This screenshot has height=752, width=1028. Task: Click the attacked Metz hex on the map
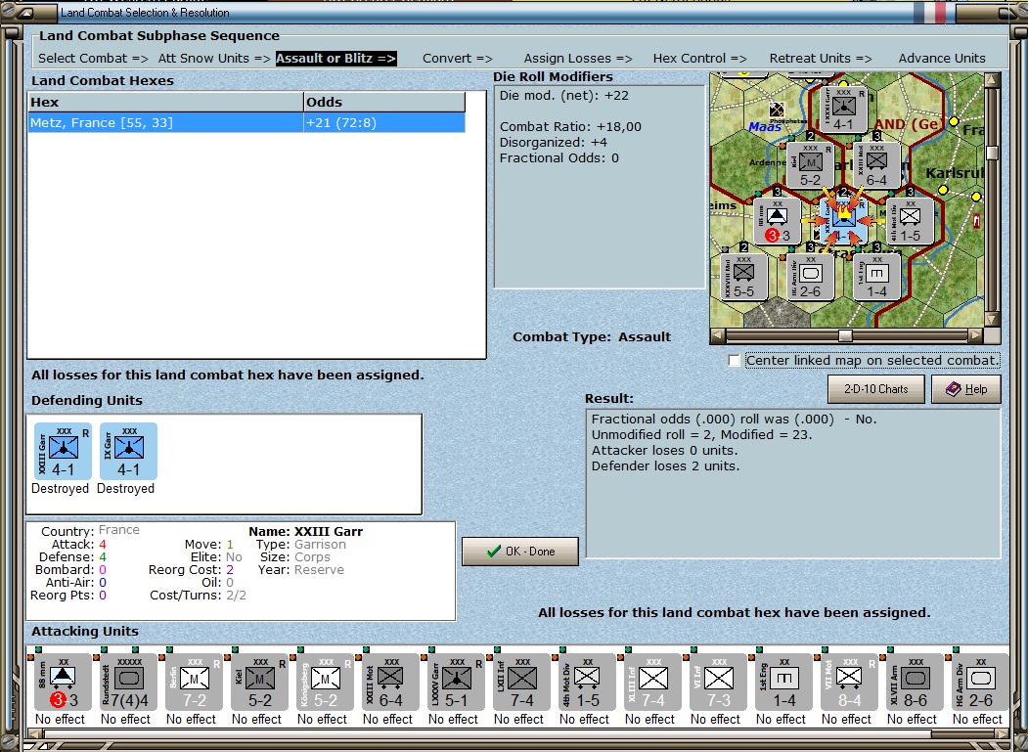click(x=844, y=221)
